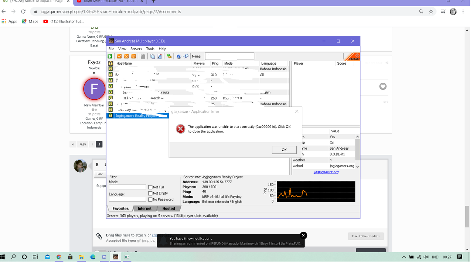The height and width of the screenshot is (266, 473).
Task: Switch to the Internet server tab
Action: click(144, 208)
